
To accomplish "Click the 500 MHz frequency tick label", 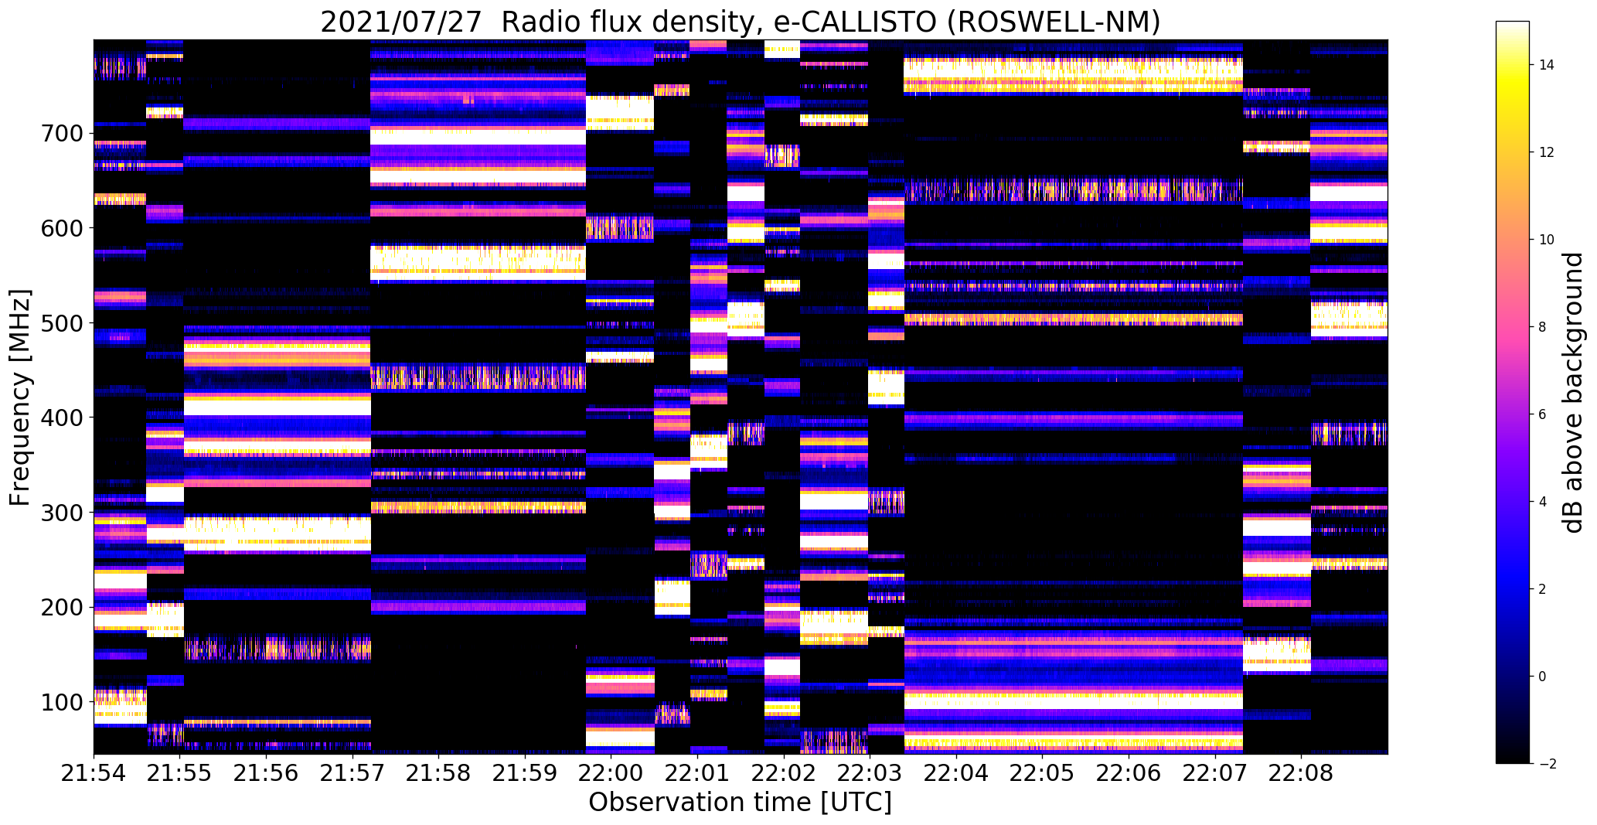I will [x=61, y=323].
